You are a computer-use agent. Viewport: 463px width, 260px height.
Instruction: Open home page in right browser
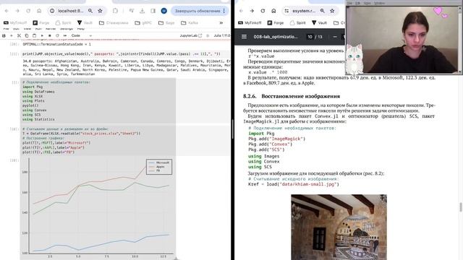tap(273, 11)
